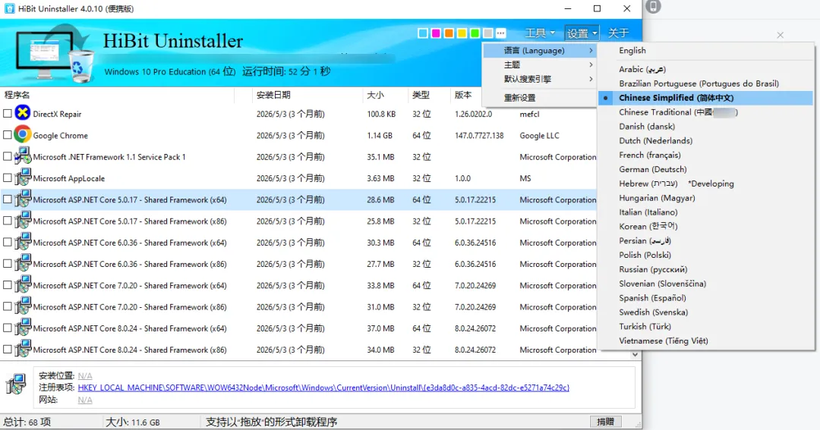Click the ASP.NET Core 8.0.24 (x86) row icon
Viewport: 820px width, 430px height.
(x=23, y=349)
